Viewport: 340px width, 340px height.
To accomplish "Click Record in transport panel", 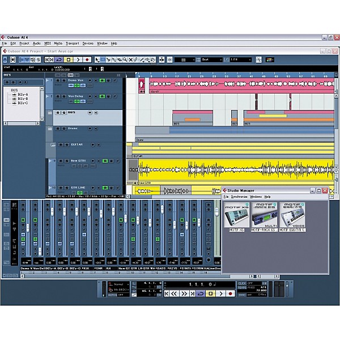I will [230, 294].
